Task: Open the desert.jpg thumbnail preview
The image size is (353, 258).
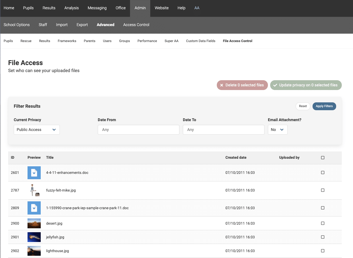Action: 34,223
